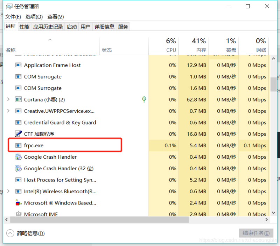Select the CTF 加载程序 process name
The width and height of the screenshot is (280, 246).
pos(39,134)
